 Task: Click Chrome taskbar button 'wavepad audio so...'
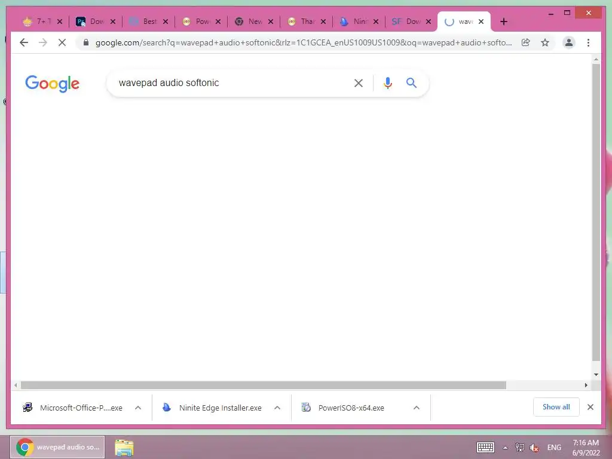(x=57, y=447)
